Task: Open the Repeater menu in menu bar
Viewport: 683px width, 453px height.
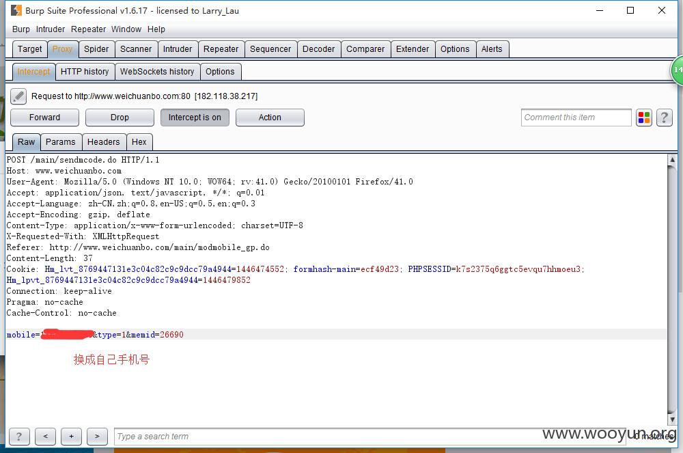Action: [88, 29]
